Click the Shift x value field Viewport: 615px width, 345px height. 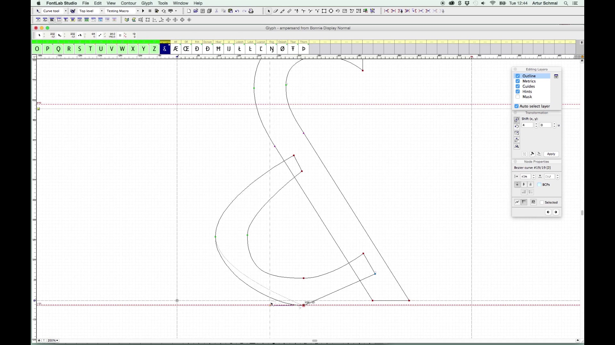pos(527,125)
